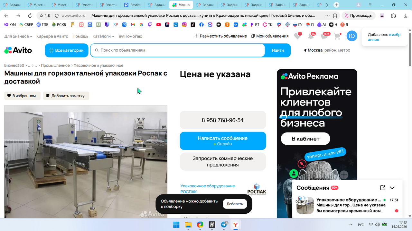
Task: Open the Avito shopping cart
Action: point(337,36)
